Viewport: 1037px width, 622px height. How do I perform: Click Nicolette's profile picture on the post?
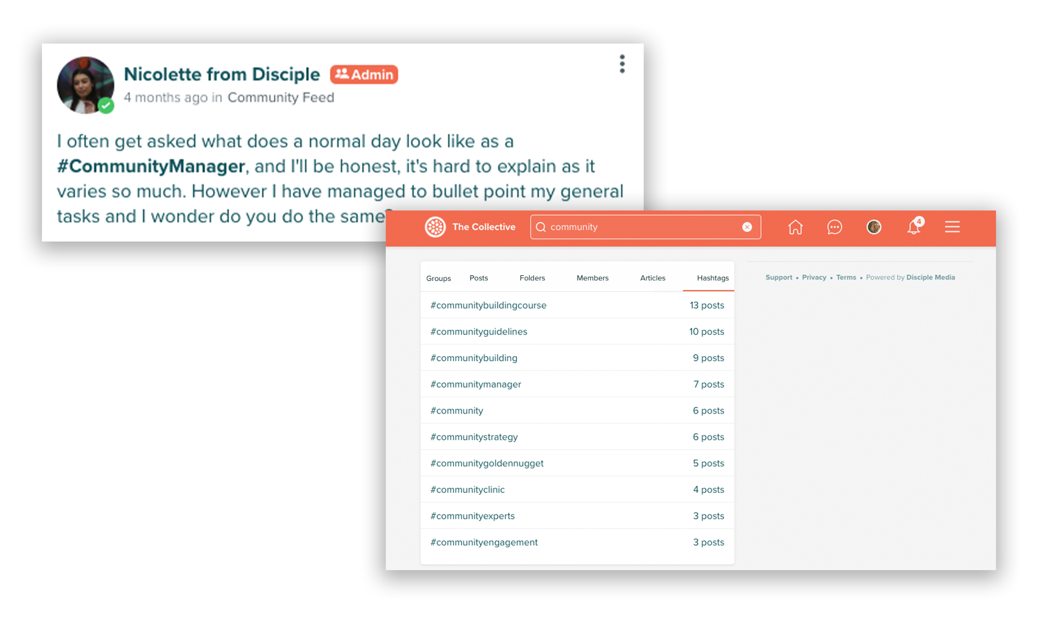tap(86, 84)
